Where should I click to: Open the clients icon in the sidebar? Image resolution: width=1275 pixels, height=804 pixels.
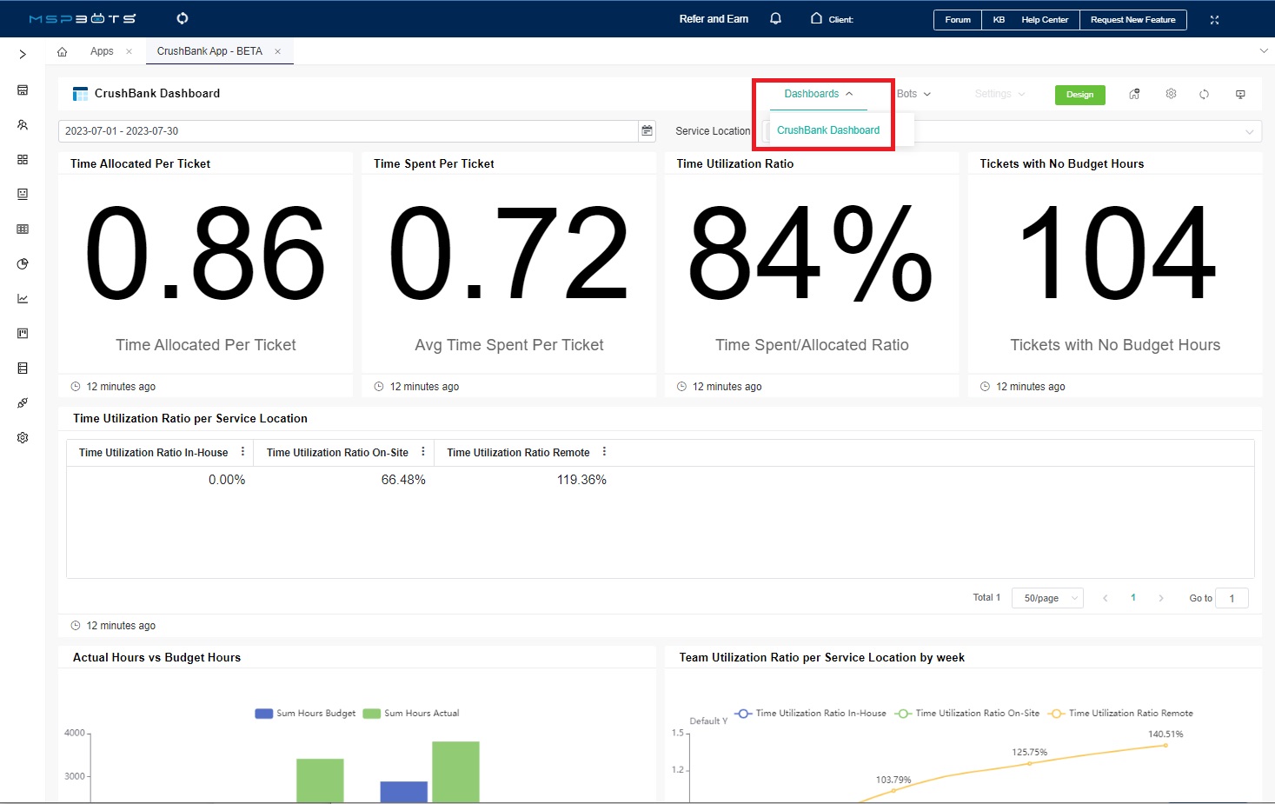pos(22,124)
